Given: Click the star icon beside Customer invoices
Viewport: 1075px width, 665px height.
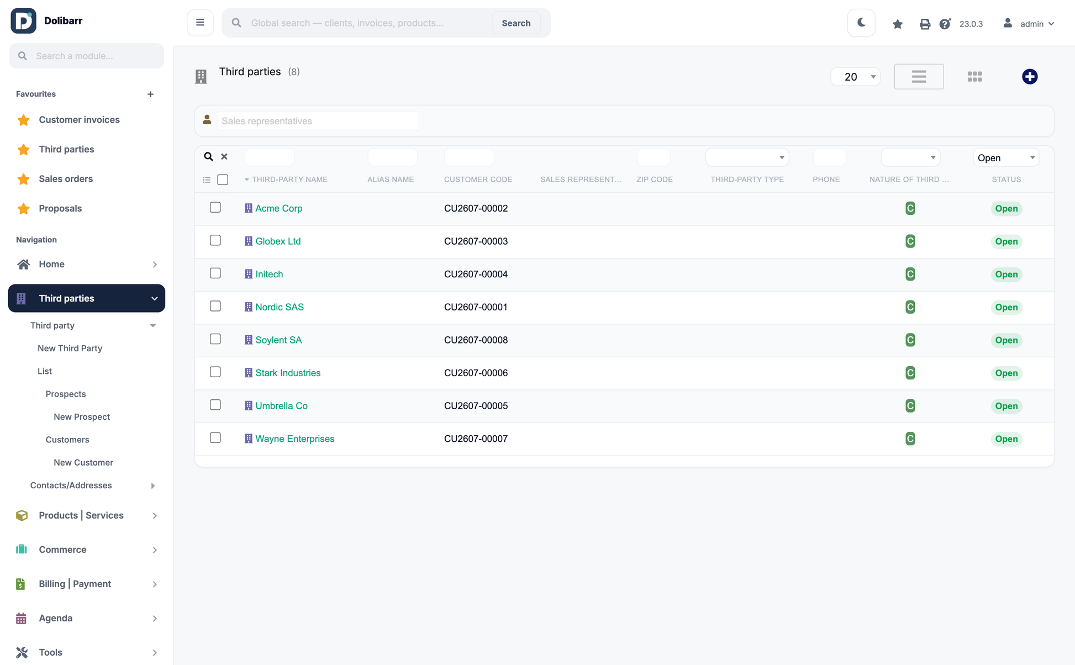Looking at the screenshot, I should (23, 120).
